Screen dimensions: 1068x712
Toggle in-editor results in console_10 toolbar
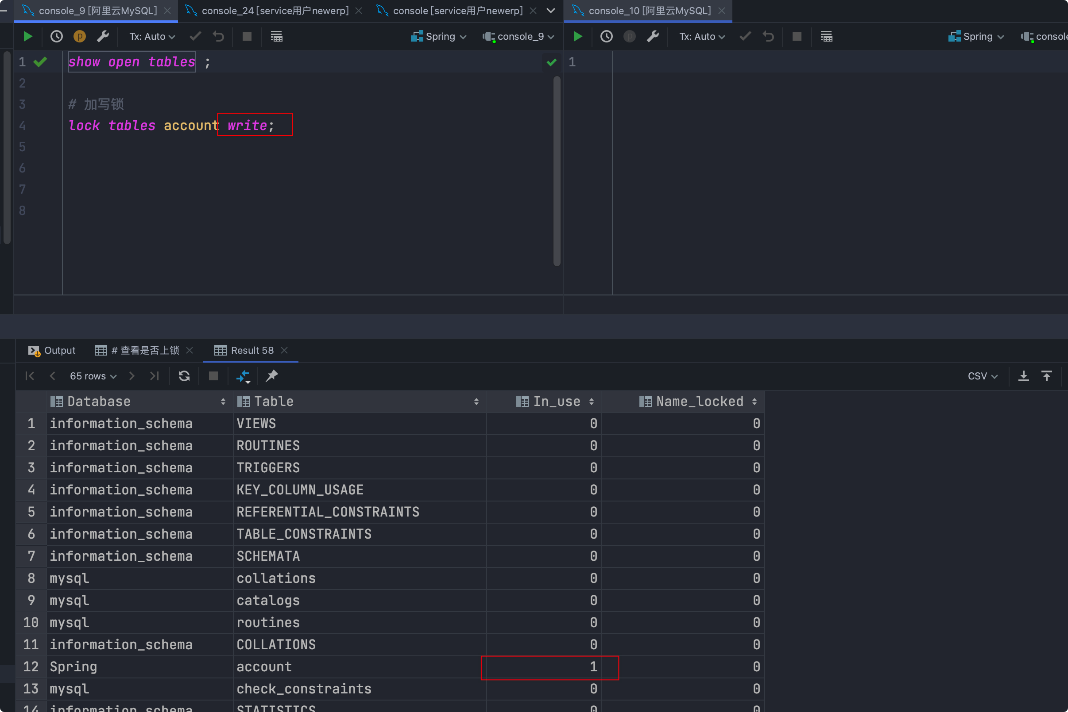pyautogui.click(x=826, y=36)
